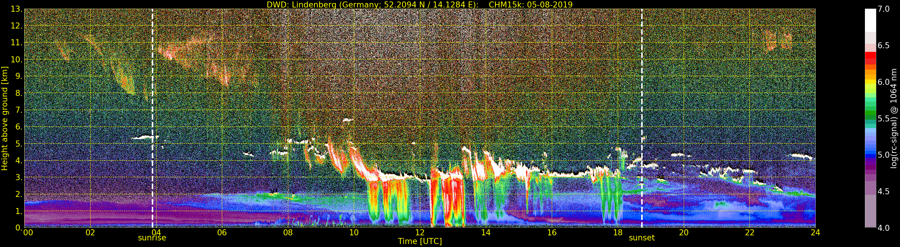Image resolution: width=900 pixels, height=247 pixels.
Task: Click the time axis tick label '10'
Action: pos(354,232)
